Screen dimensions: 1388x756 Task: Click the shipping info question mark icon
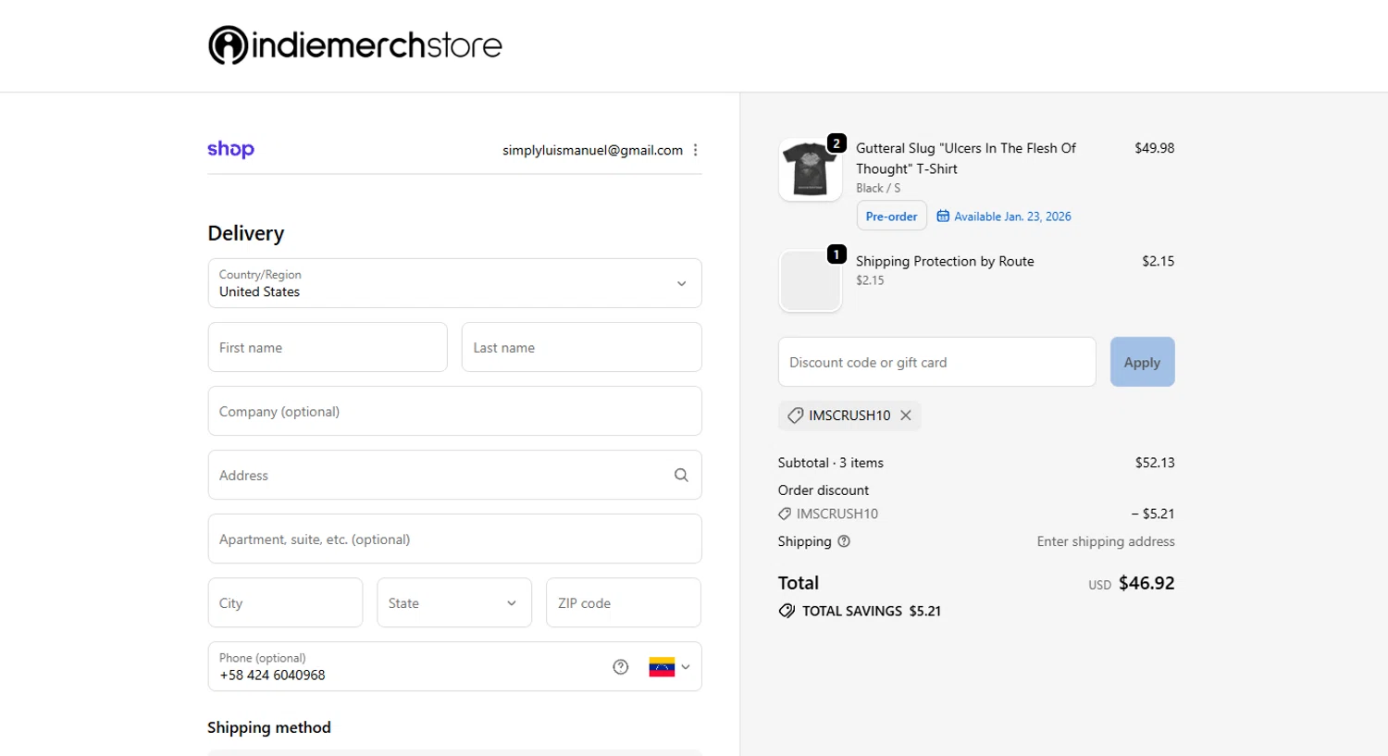click(x=844, y=541)
